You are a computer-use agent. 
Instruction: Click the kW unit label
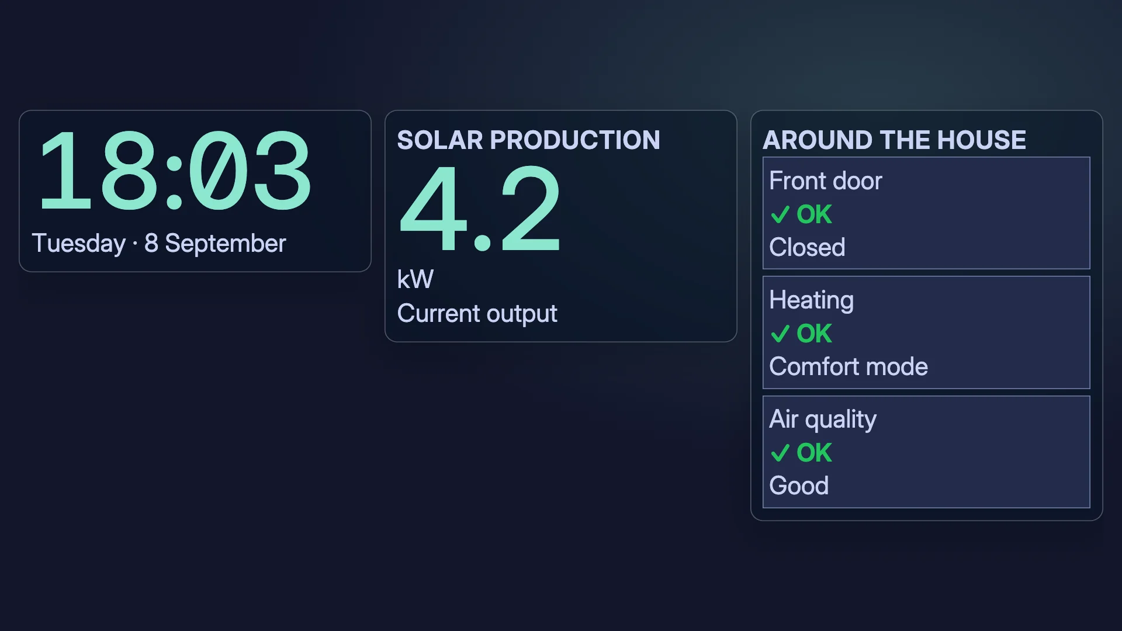pos(415,279)
